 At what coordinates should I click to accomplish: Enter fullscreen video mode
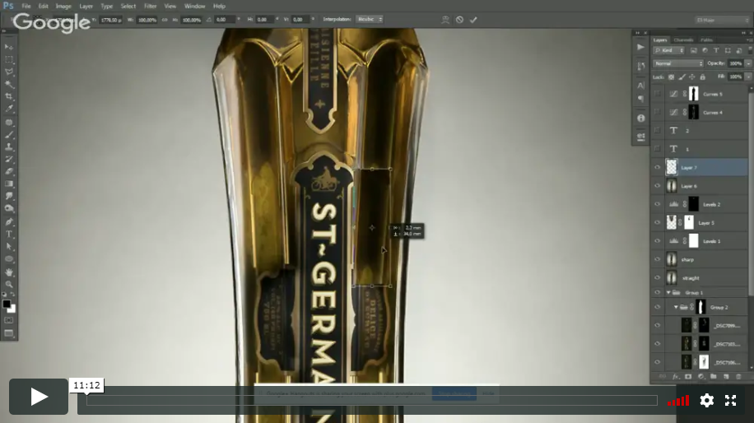[731, 401]
